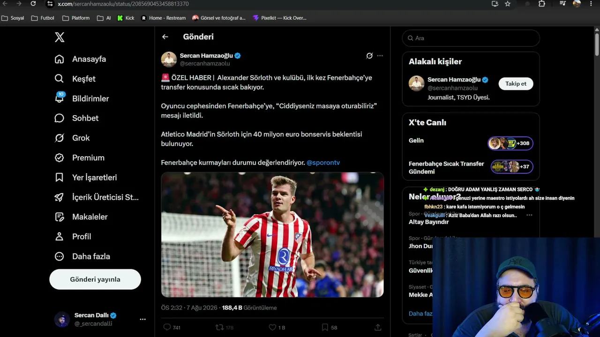Open the Profil person icon
The height and width of the screenshot is (337, 600).
(59, 236)
